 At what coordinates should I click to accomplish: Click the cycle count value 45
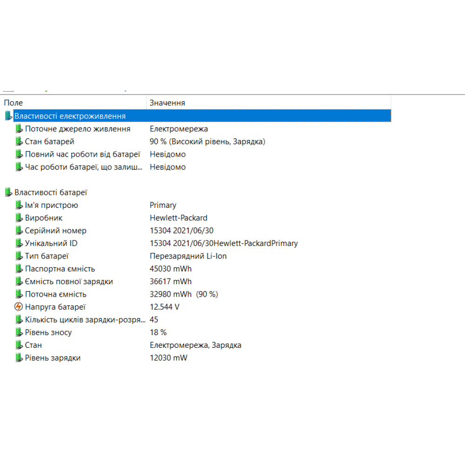coord(154,320)
